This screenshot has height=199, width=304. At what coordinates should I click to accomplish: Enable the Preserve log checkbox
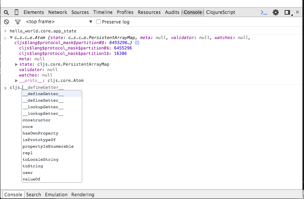pos(98,22)
